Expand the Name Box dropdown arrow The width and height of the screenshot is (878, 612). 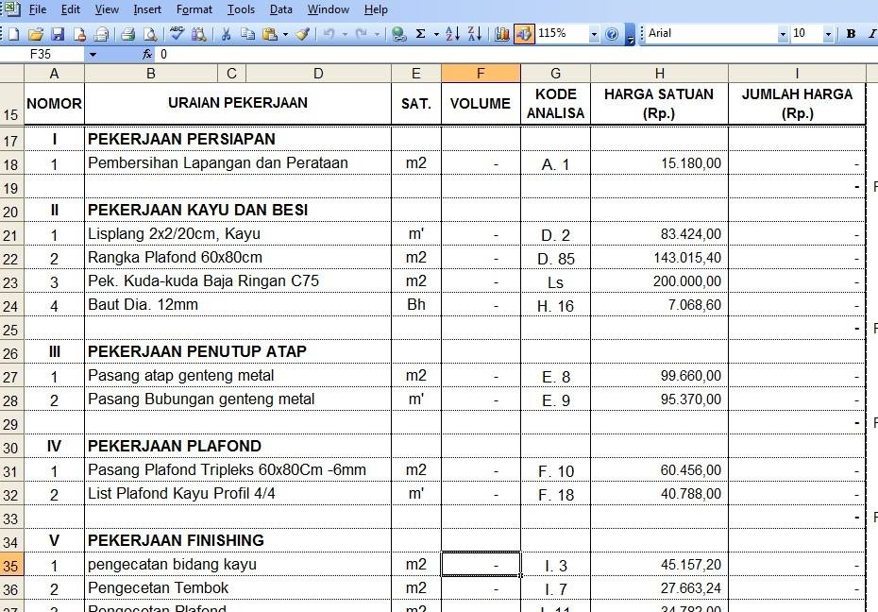[93, 55]
